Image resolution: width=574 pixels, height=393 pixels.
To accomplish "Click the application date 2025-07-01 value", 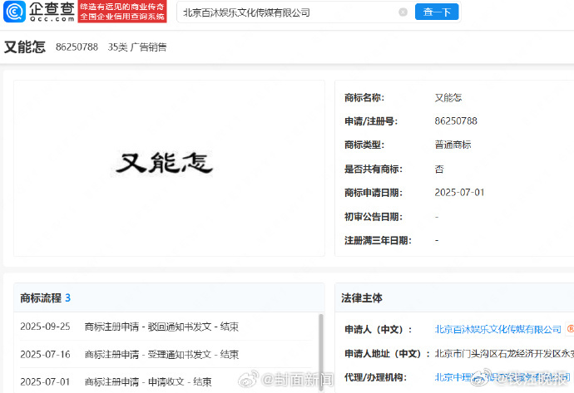I will (x=459, y=193).
